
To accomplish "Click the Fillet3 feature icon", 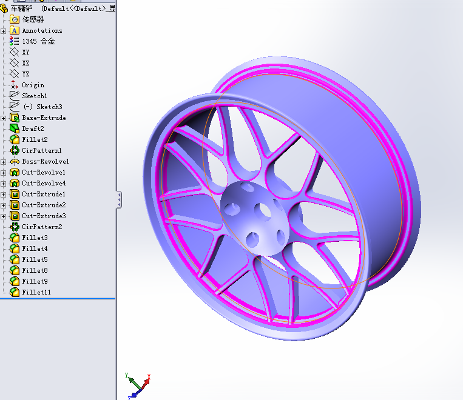I will click(15, 238).
